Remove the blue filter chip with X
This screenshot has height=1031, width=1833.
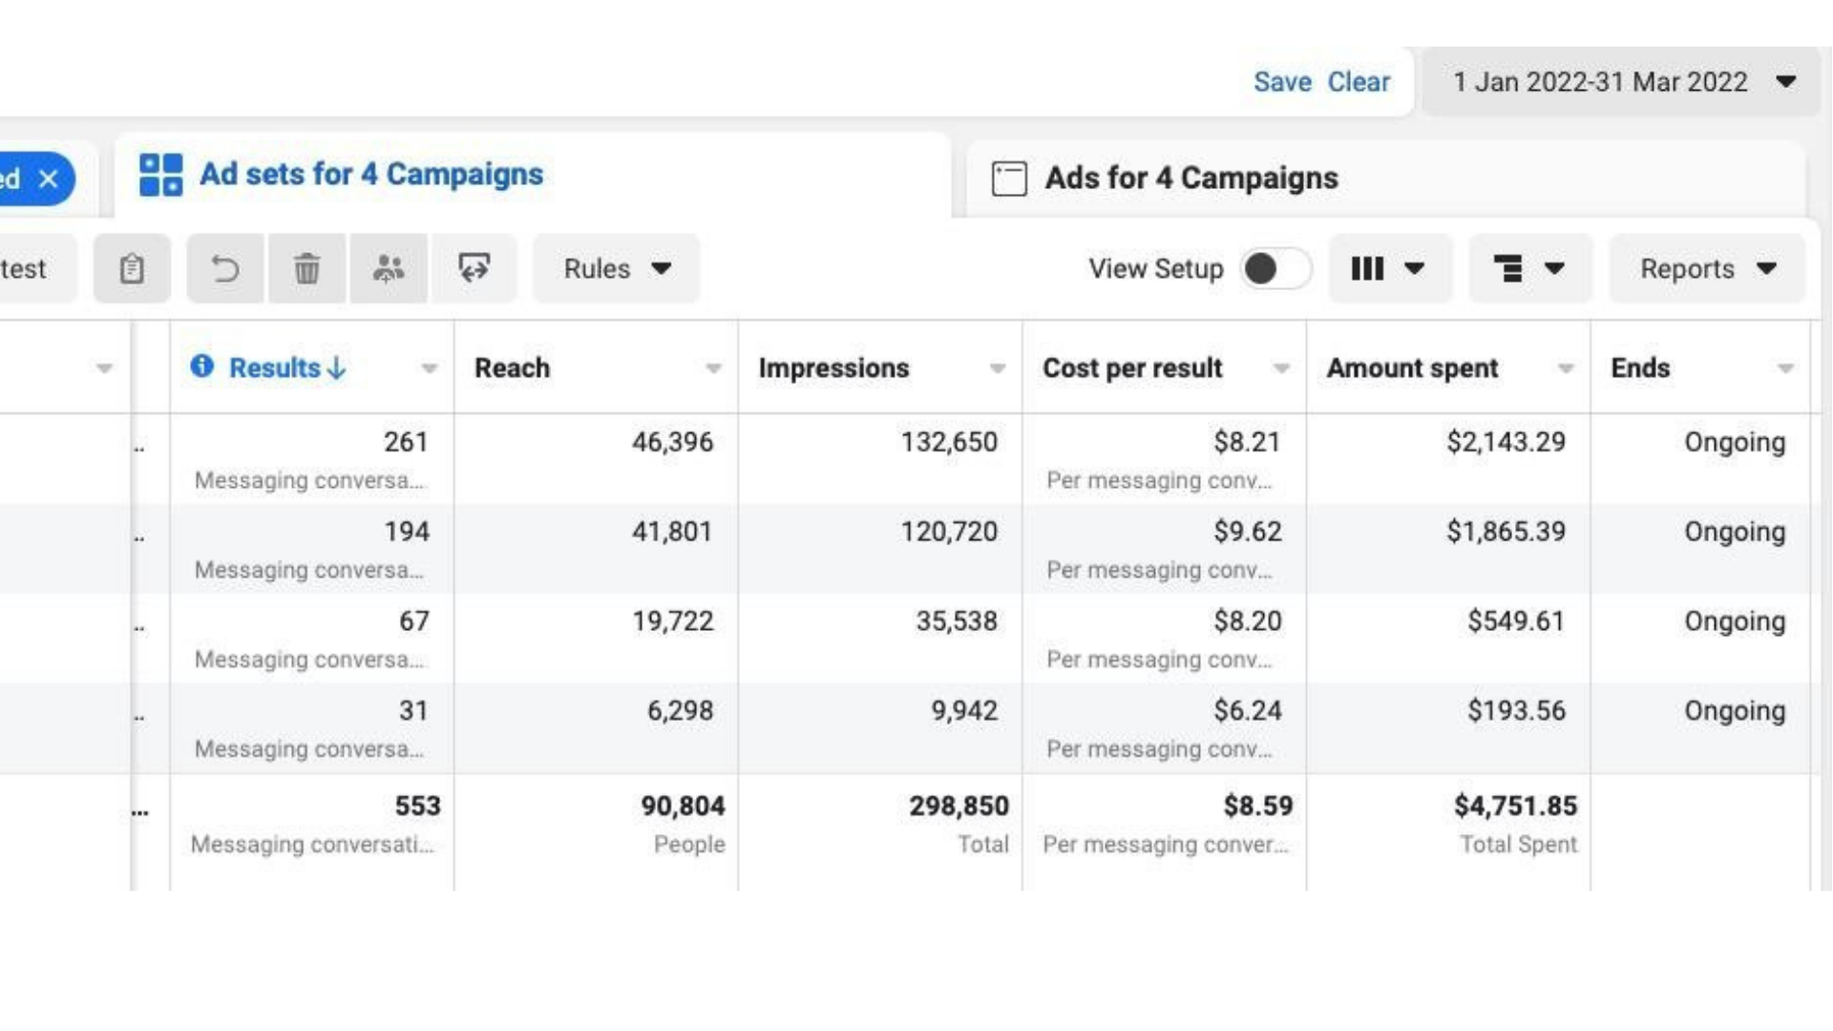click(49, 179)
